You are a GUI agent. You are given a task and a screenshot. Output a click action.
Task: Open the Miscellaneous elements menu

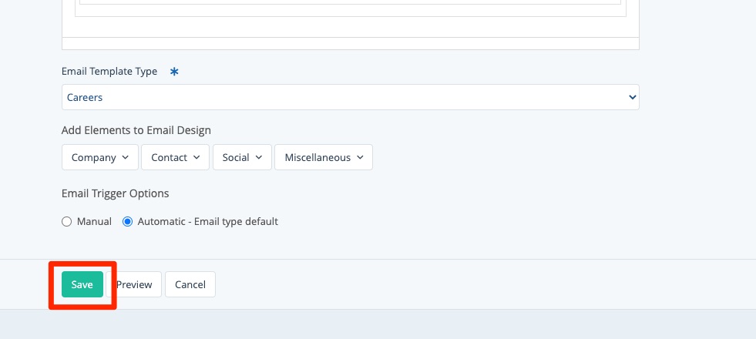[323, 157]
